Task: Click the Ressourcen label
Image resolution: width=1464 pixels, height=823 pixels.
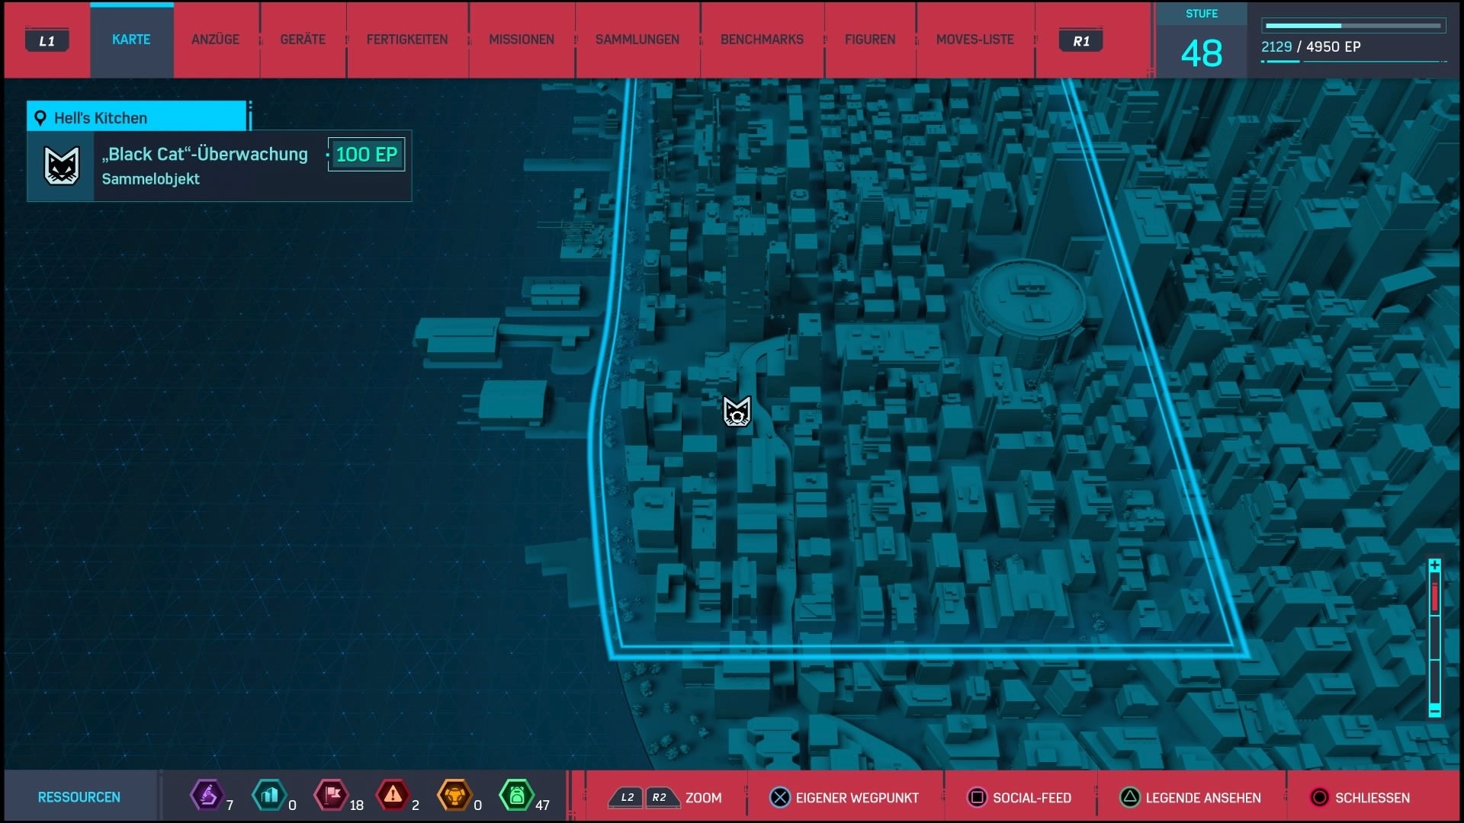Action: 79,797
